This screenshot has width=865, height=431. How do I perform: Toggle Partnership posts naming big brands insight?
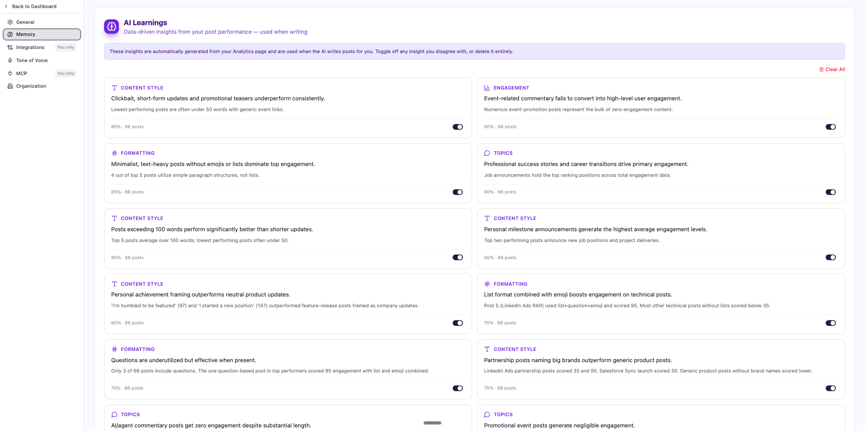click(831, 388)
